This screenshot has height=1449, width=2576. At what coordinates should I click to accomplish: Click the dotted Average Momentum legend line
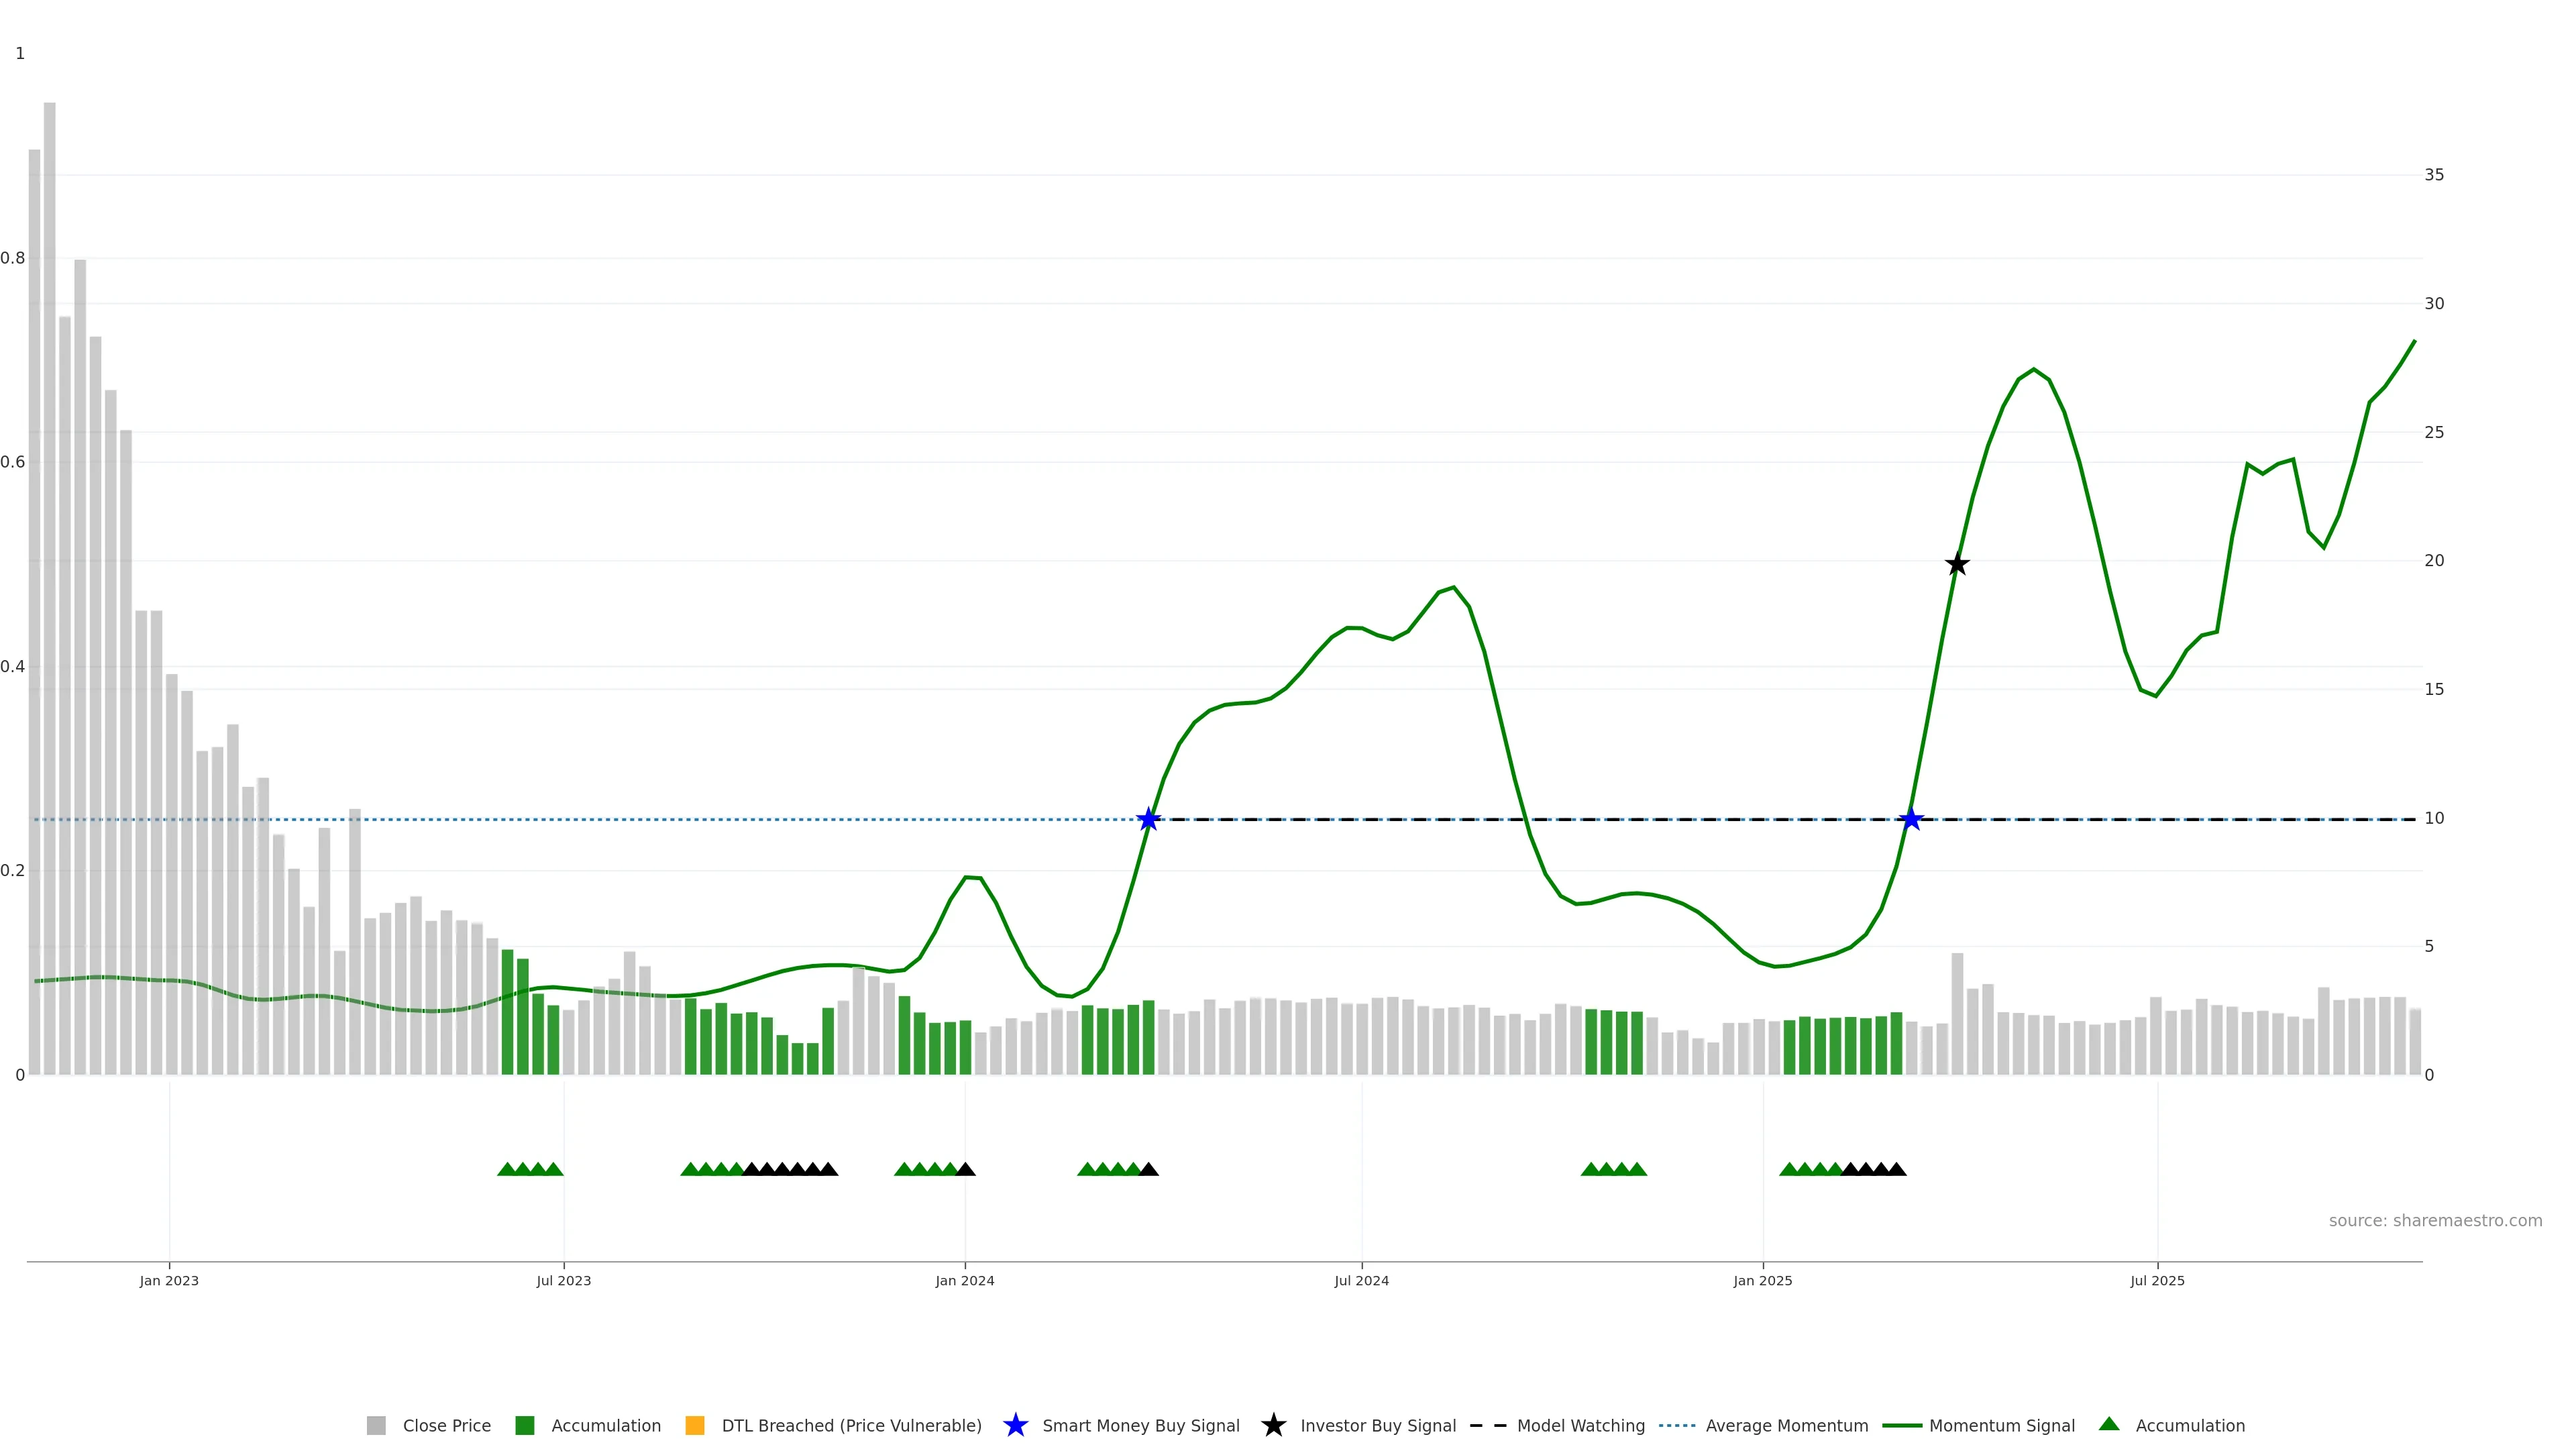[x=1677, y=1425]
